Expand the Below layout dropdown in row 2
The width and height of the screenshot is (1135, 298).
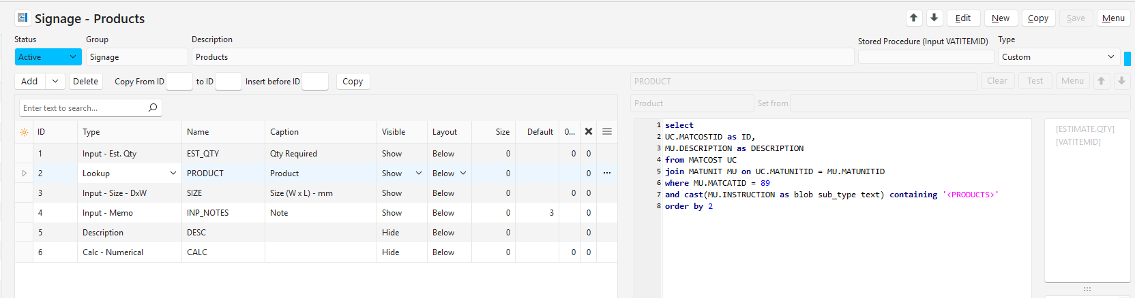(463, 173)
